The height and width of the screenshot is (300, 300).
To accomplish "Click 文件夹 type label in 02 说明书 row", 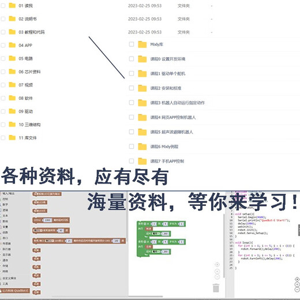I will click(x=183, y=19).
